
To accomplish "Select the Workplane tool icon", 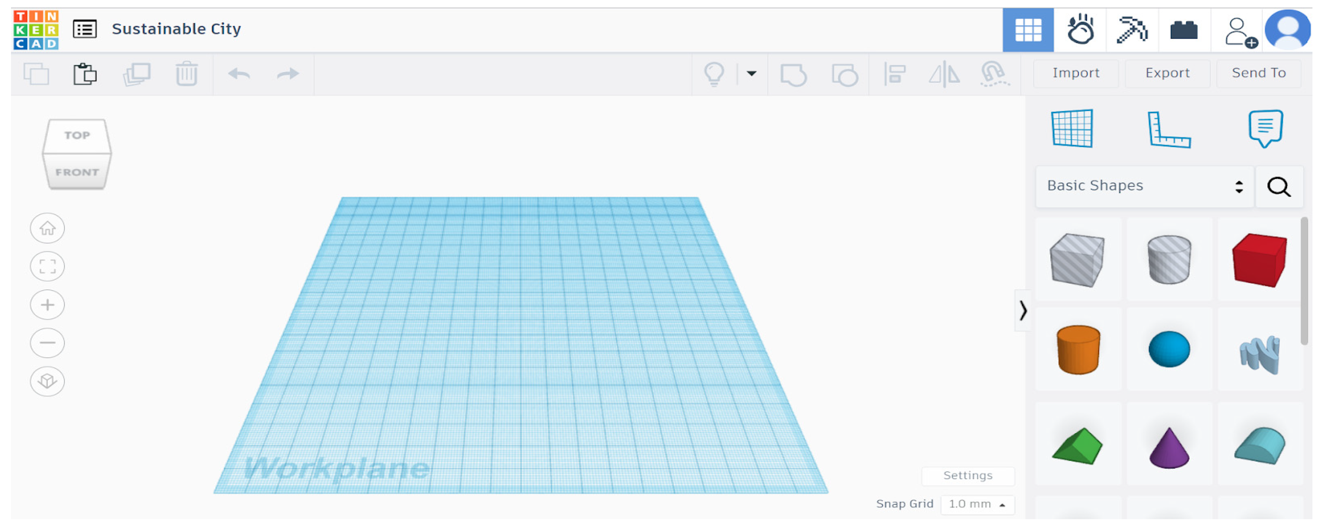I will 1072,129.
